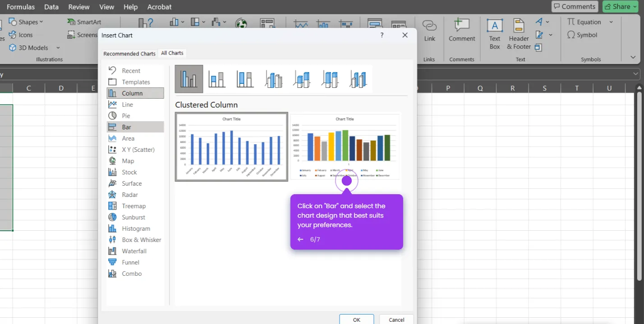Choose the 100% Stacked Column subtype
The image size is (644, 324).
coord(245,78)
